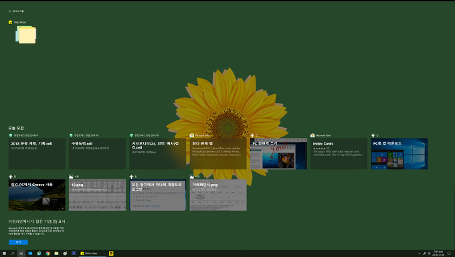Open the 최다 판매 앱 Microsoft Store card
455x257 pixels.
point(218,154)
